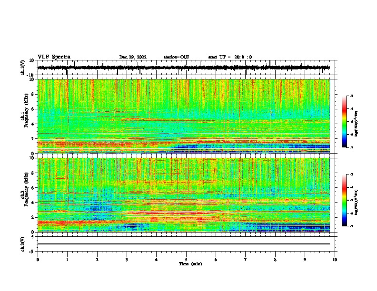This screenshot has width=377, height=291.
Task: Click time axis tick label "9"
Action: [x=305, y=260]
